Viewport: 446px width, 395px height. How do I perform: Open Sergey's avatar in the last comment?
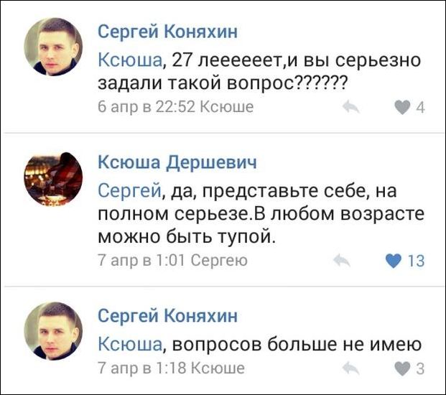click(x=53, y=330)
